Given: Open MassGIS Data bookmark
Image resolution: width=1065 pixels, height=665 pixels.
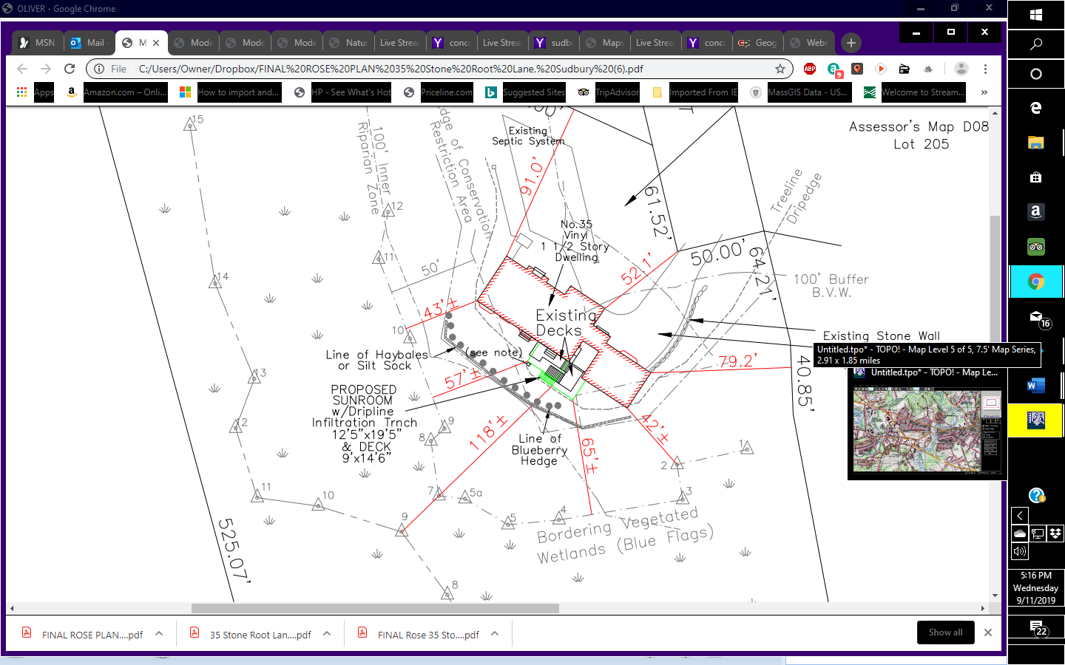Looking at the screenshot, I should click(799, 92).
